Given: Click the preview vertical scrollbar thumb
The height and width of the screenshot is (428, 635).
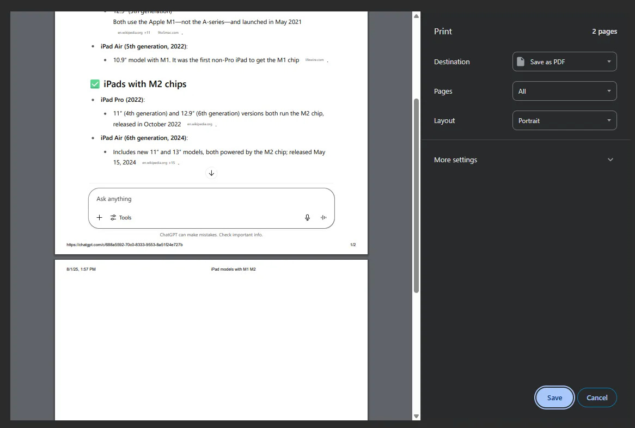Looking at the screenshot, I should pos(416,195).
